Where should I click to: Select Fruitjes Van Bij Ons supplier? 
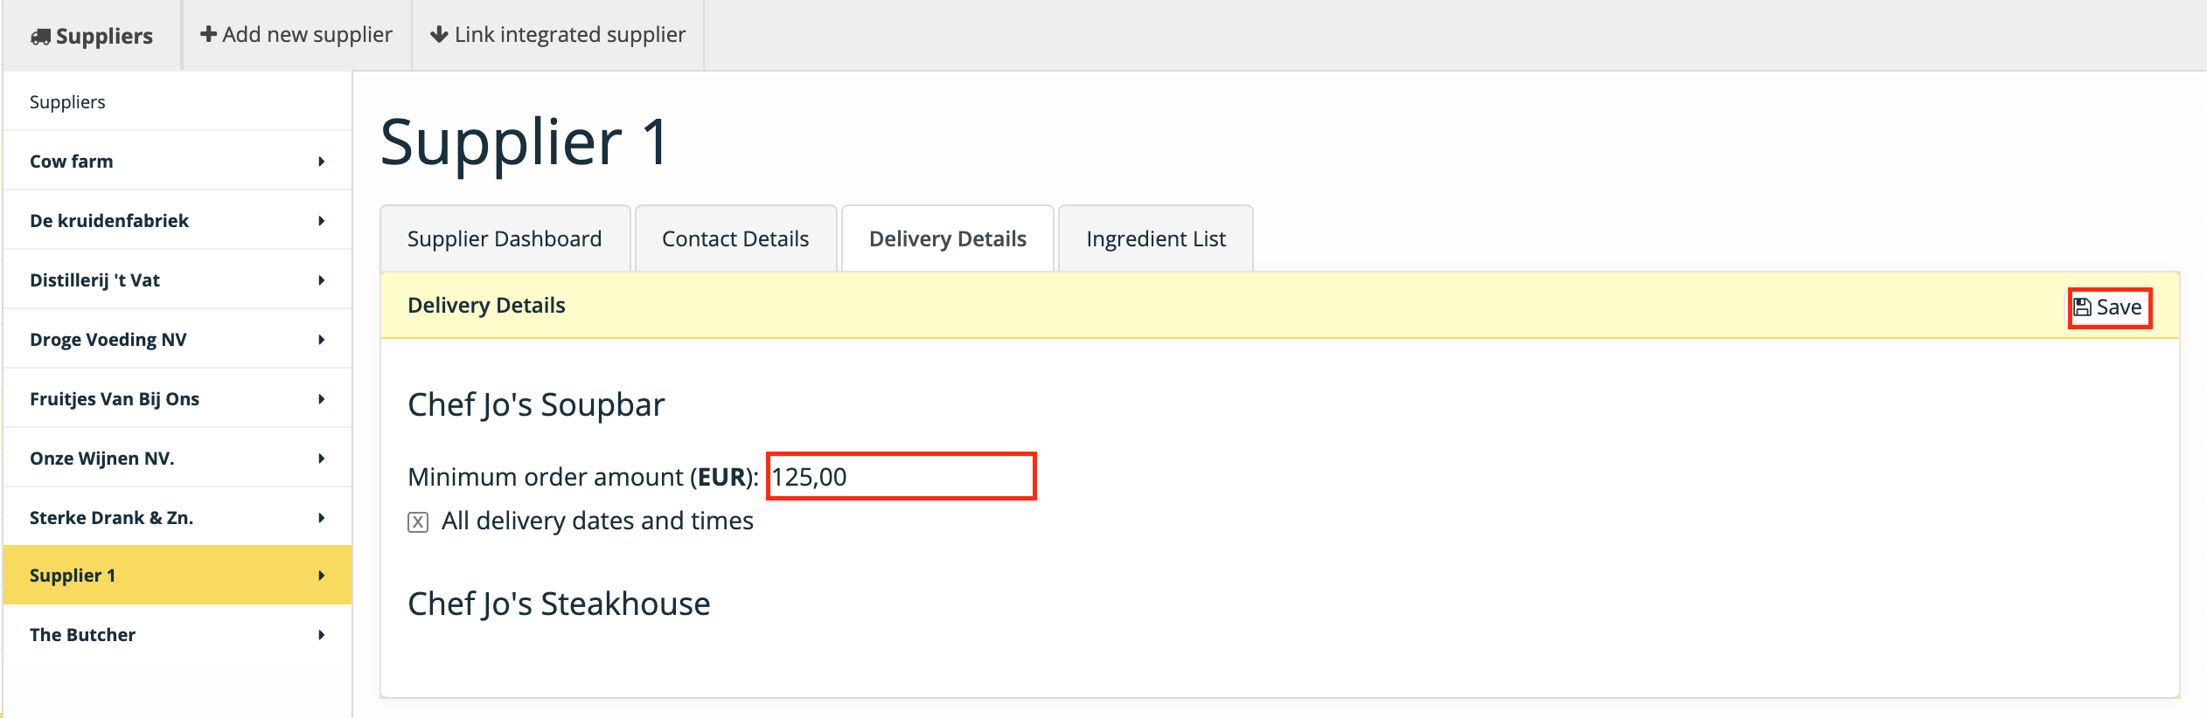pyautogui.click(x=178, y=399)
